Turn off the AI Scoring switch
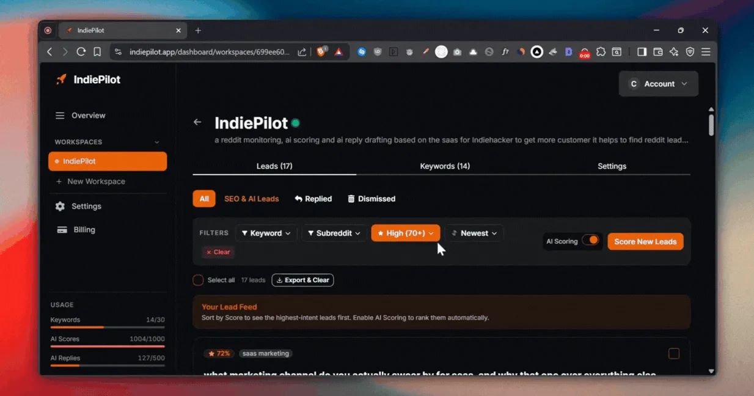The width and height of the screenshot is (754, 396). (x=591, y=240)
